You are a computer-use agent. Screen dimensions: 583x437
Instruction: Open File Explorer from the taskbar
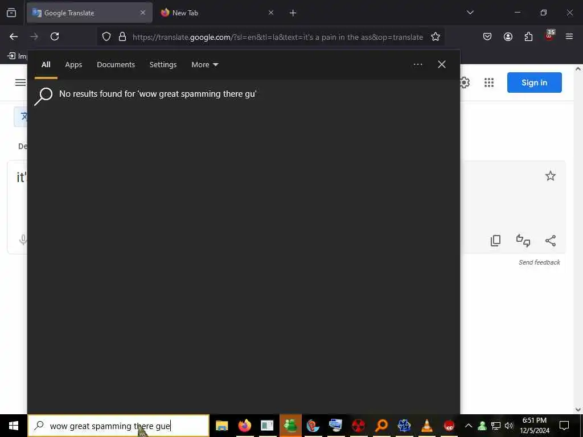(222, 426)
